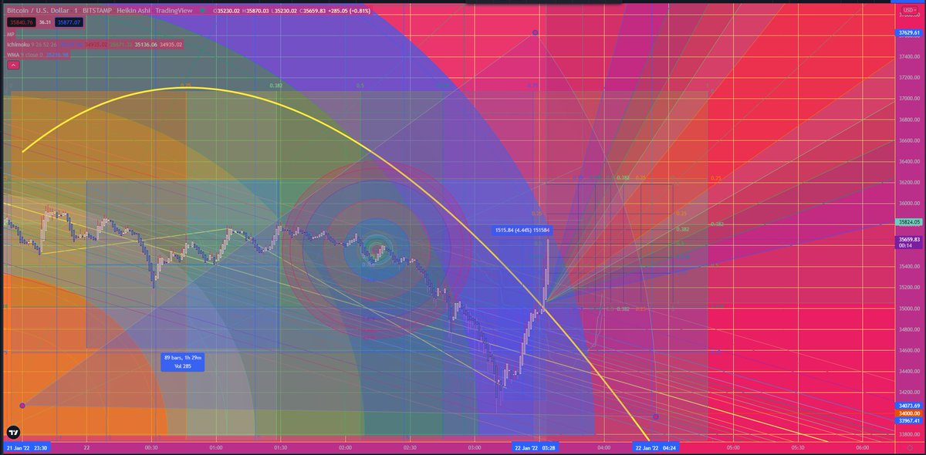This screenshot has height=455, width=926.
Task: Collapse the indicator legend with the arrow button
Action: pyautogui.click(x=12, y=66)
